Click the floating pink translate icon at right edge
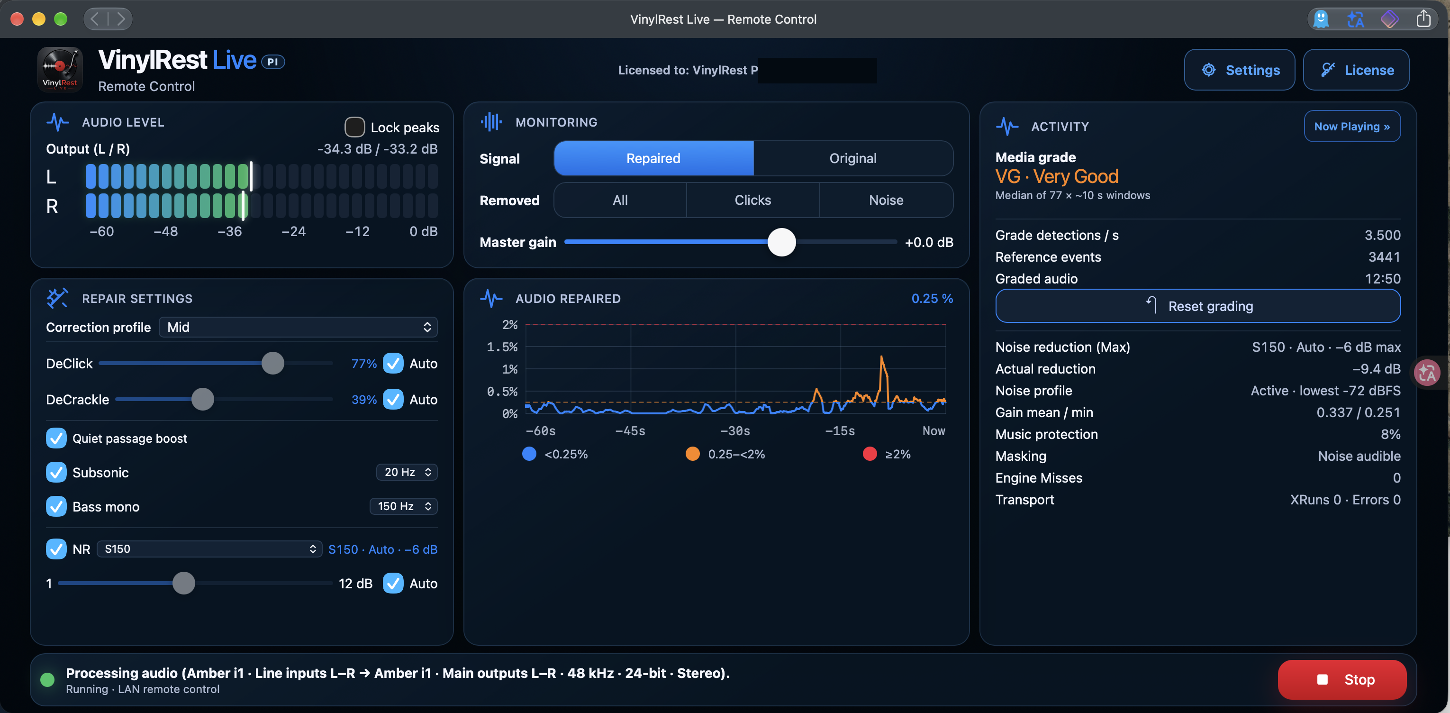 (1427, 372)
